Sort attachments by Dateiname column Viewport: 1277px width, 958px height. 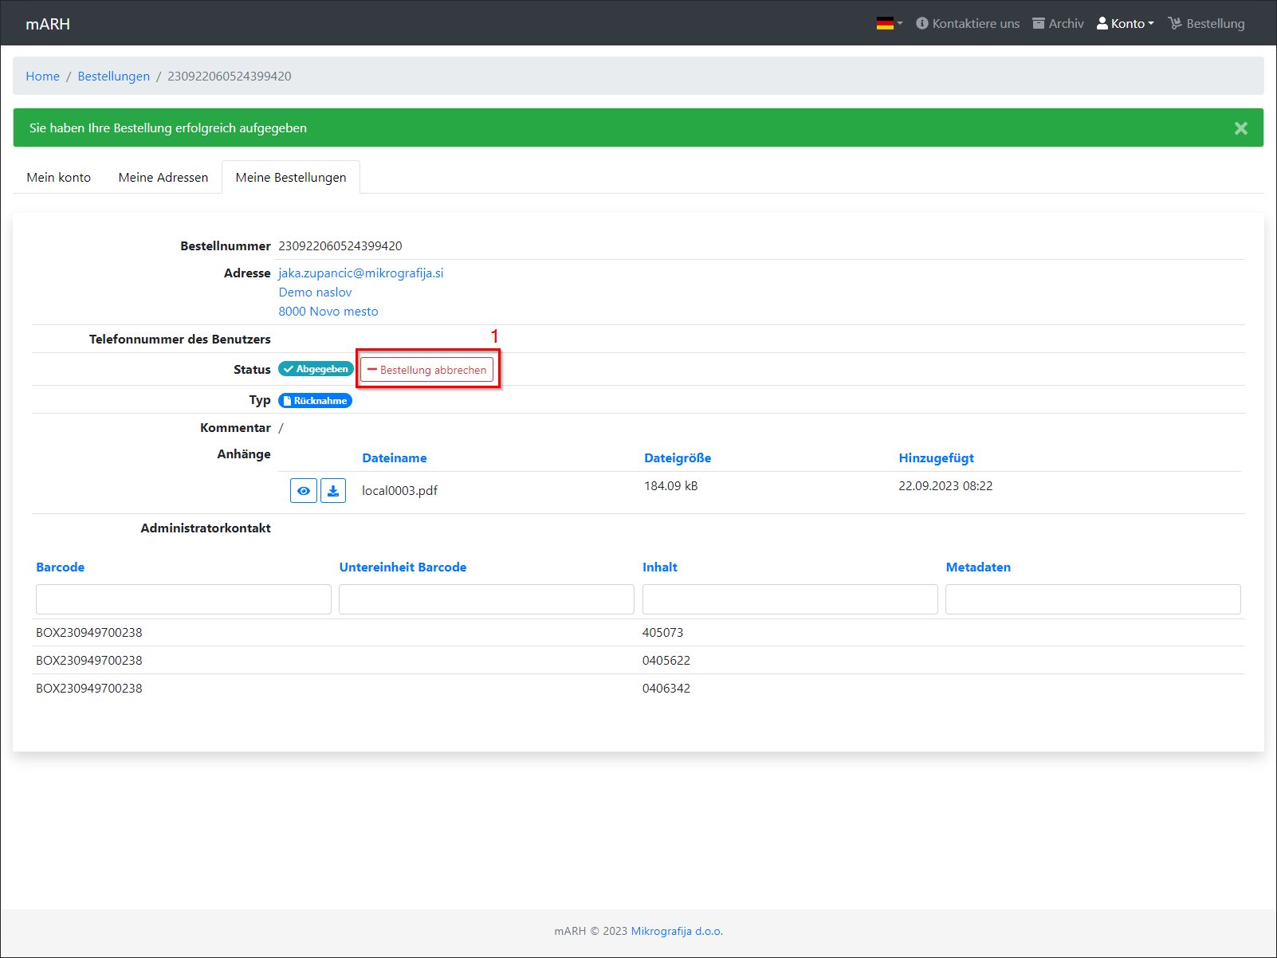pyautogui.click(x=395, y=458)
